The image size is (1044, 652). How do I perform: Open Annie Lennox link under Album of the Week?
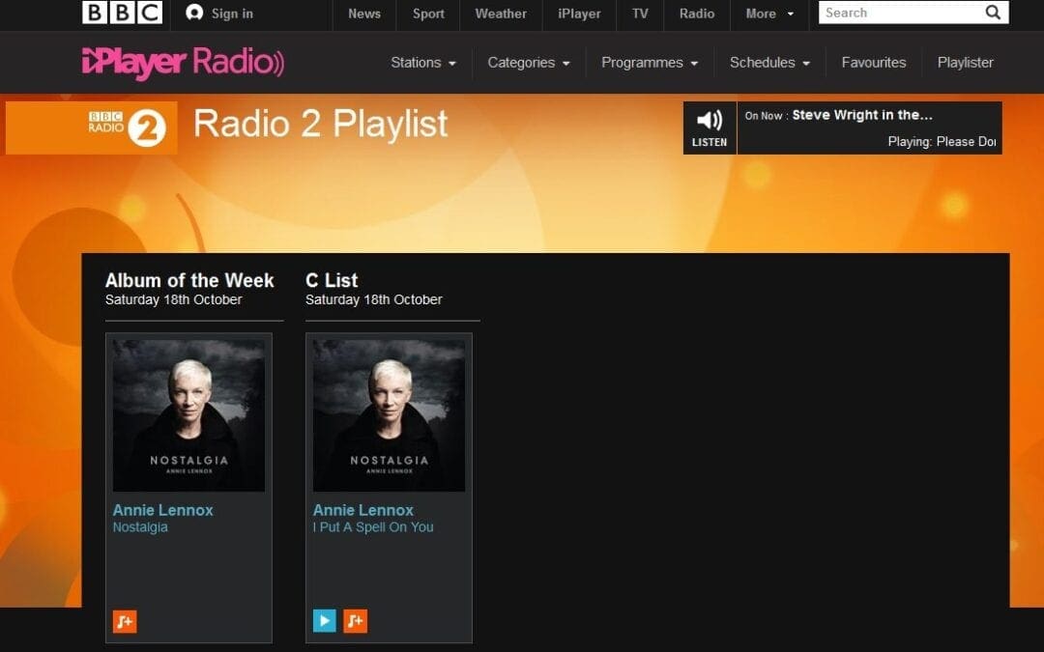point(162,510)
